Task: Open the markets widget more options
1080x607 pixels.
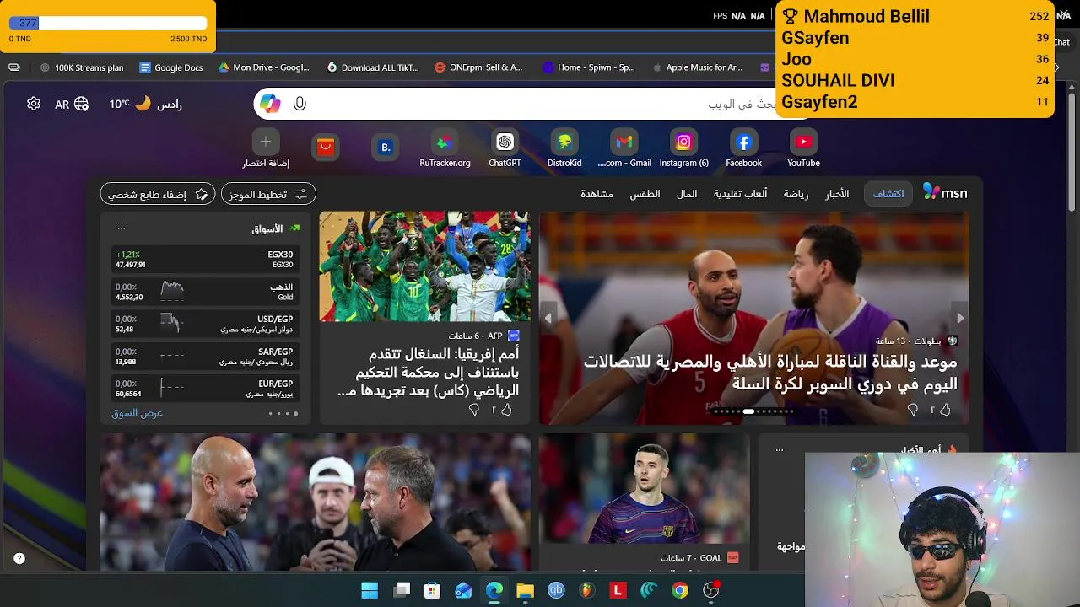Action: [x=121, y=228]
